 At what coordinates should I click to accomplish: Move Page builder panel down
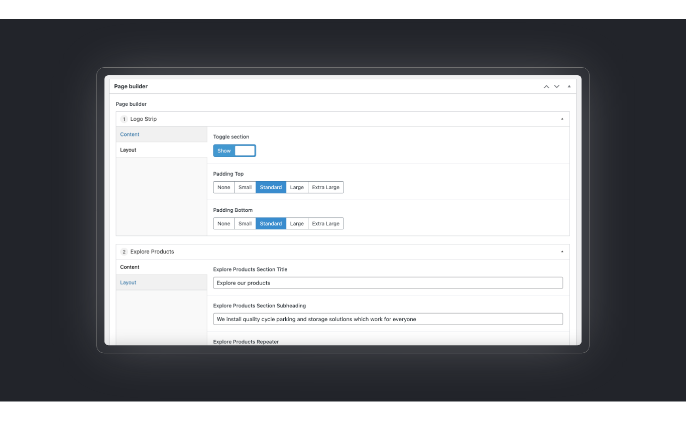click(556, 87)
